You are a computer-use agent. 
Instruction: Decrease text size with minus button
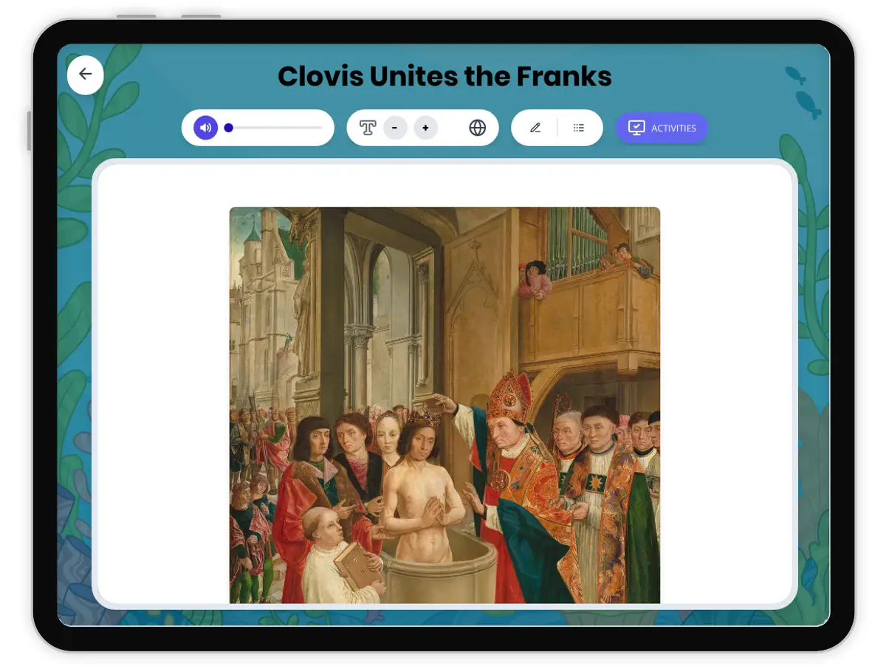coord(395,128)
